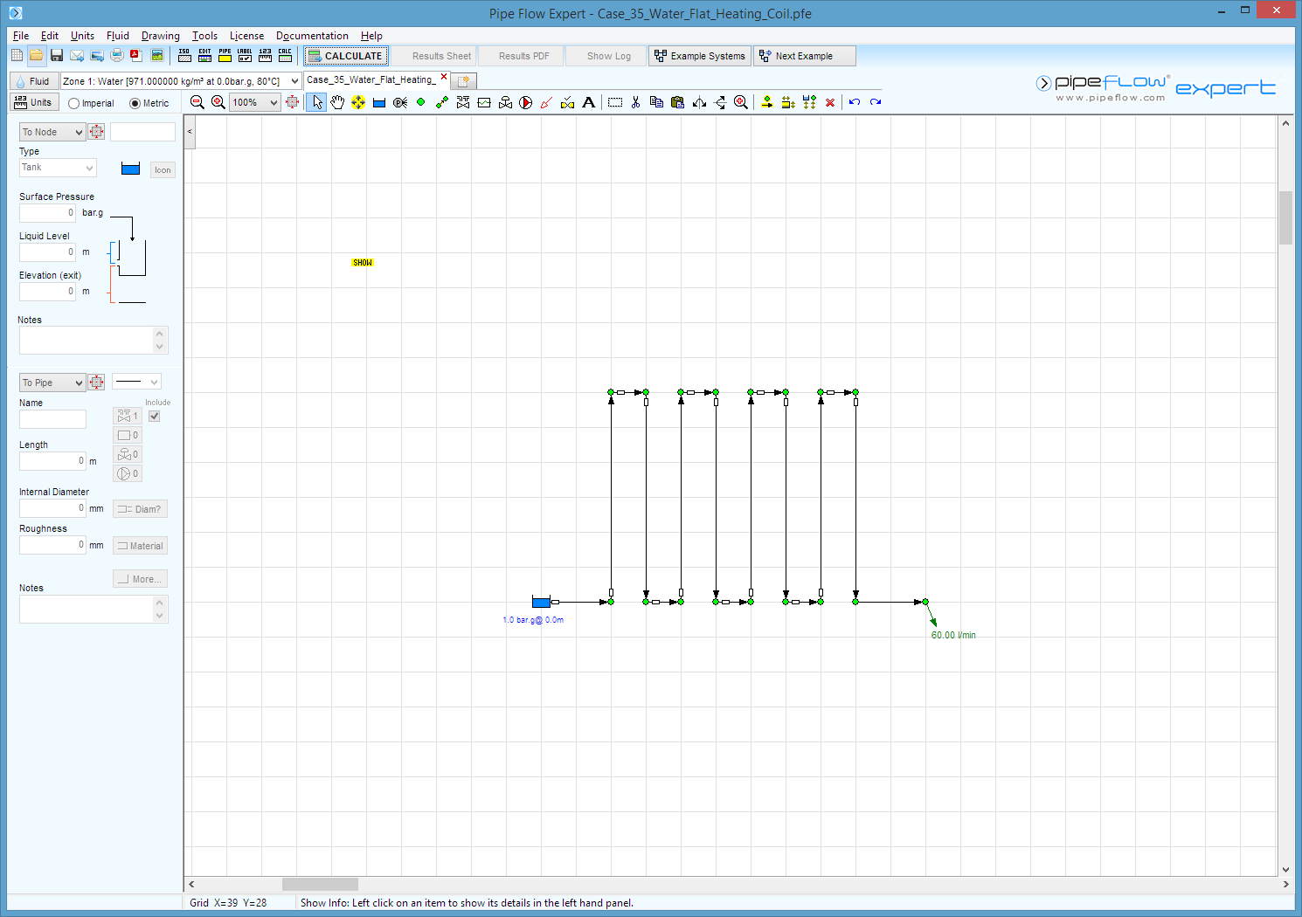Activate the pan hand tool
Viewport: 1302px width, 917px height.
[337, 102]
